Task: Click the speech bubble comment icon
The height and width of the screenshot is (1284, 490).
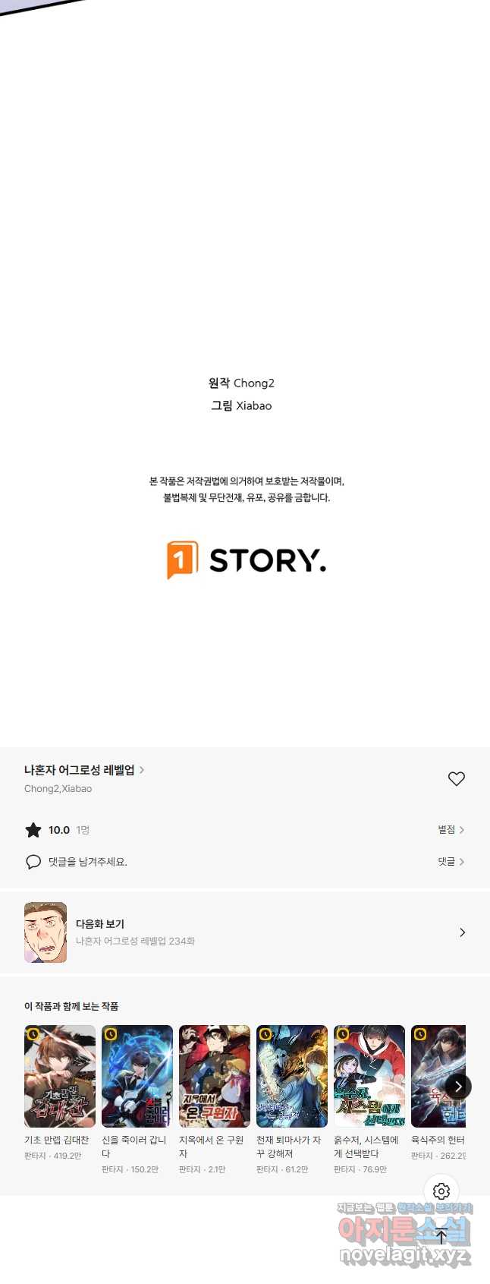Action: tap(33, 862)
